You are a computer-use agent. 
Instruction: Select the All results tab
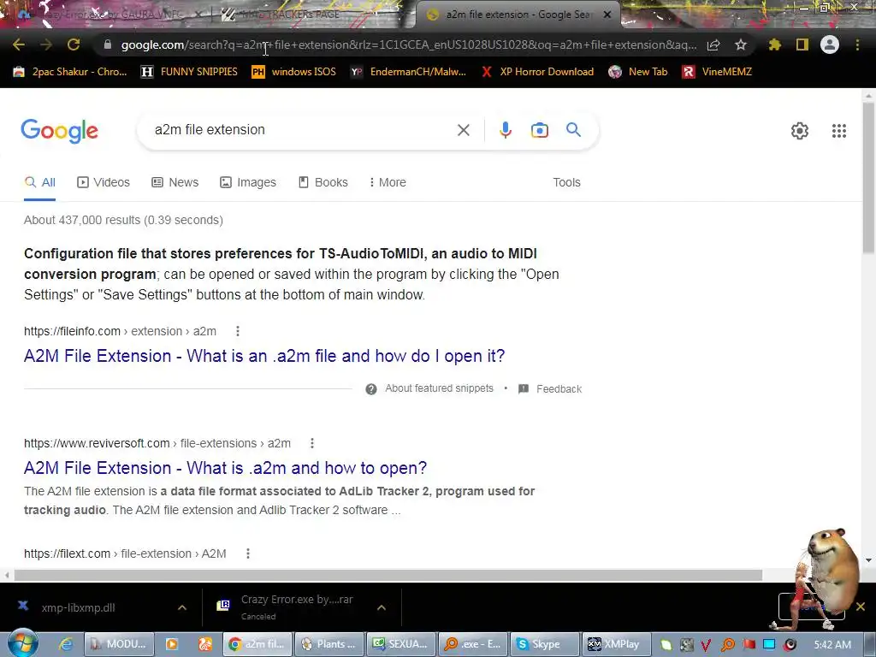[x=39, y=183]
